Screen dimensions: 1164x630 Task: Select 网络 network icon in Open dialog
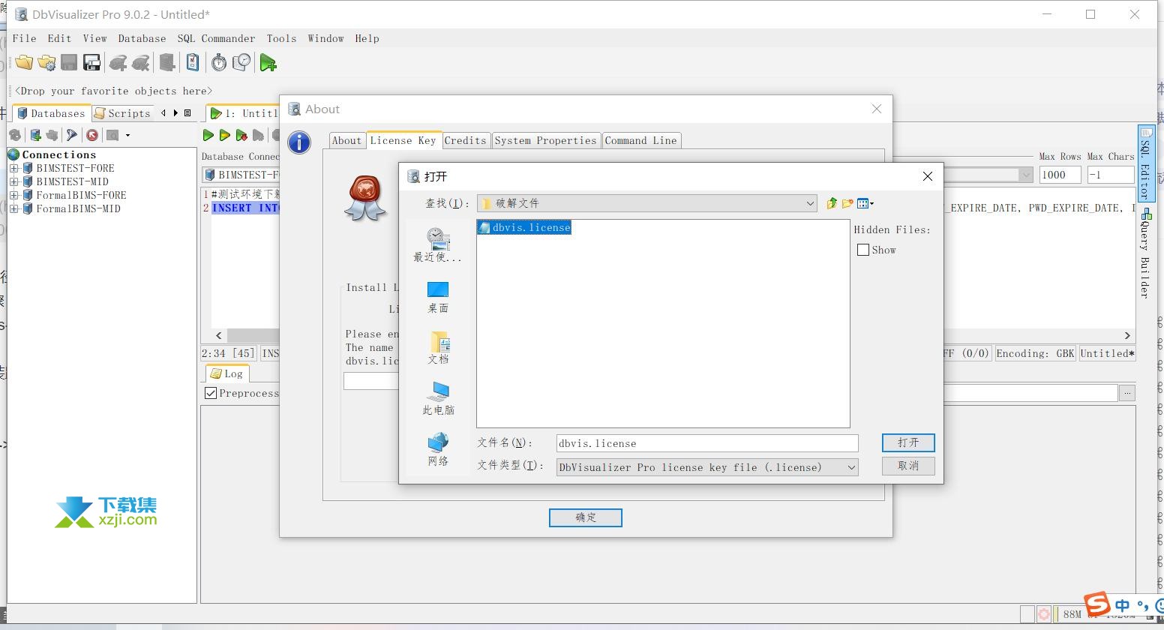(x=438, y=449)
